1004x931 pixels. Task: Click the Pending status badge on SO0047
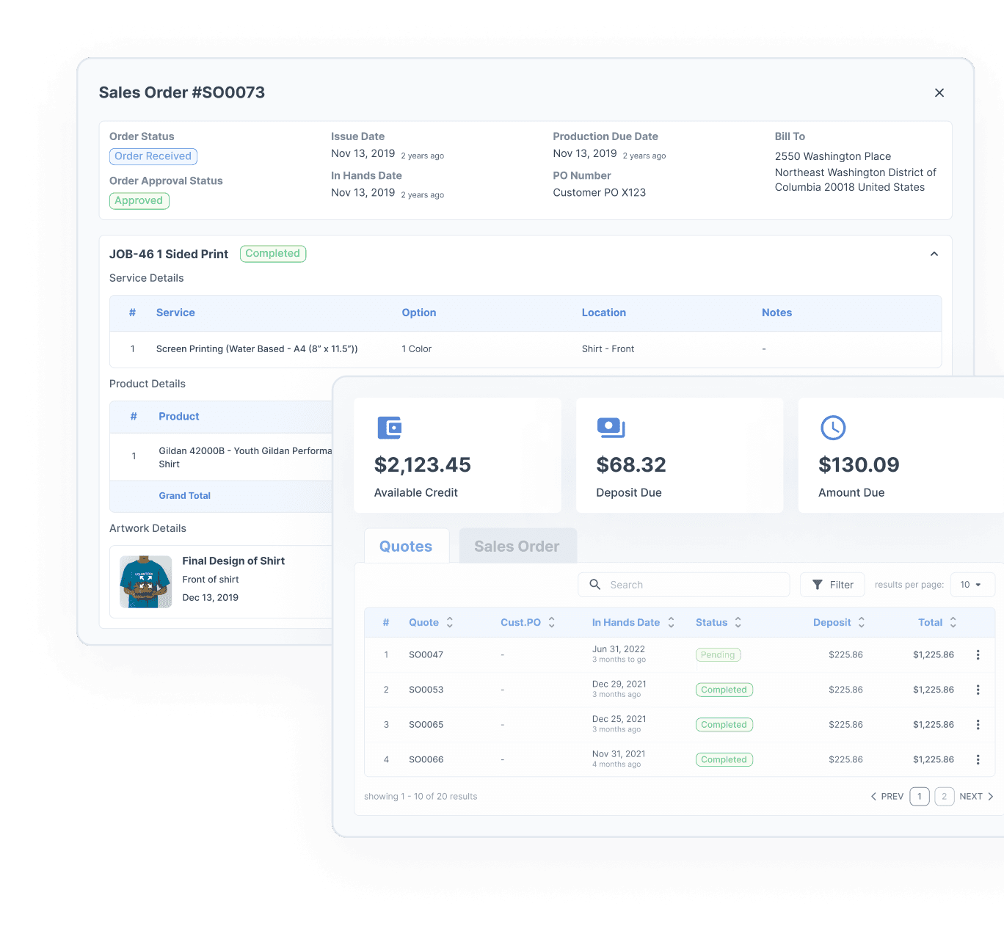(x=718, y=654)
